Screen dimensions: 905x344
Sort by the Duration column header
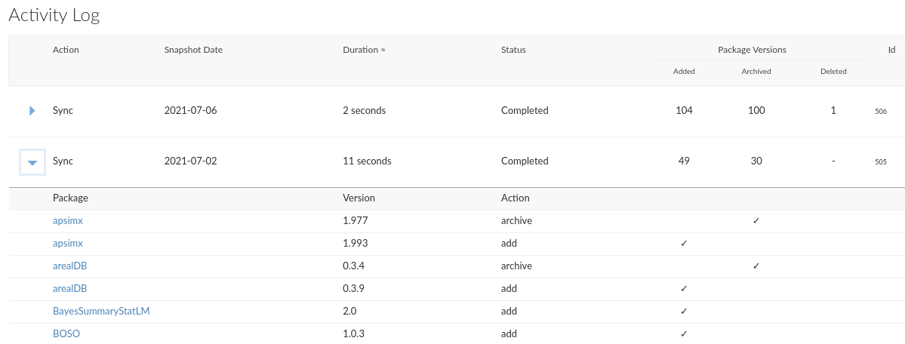coord(364,50)
